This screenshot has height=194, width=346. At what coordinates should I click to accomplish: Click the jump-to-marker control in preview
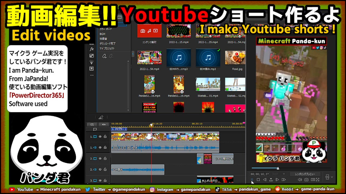coord(271,180)
